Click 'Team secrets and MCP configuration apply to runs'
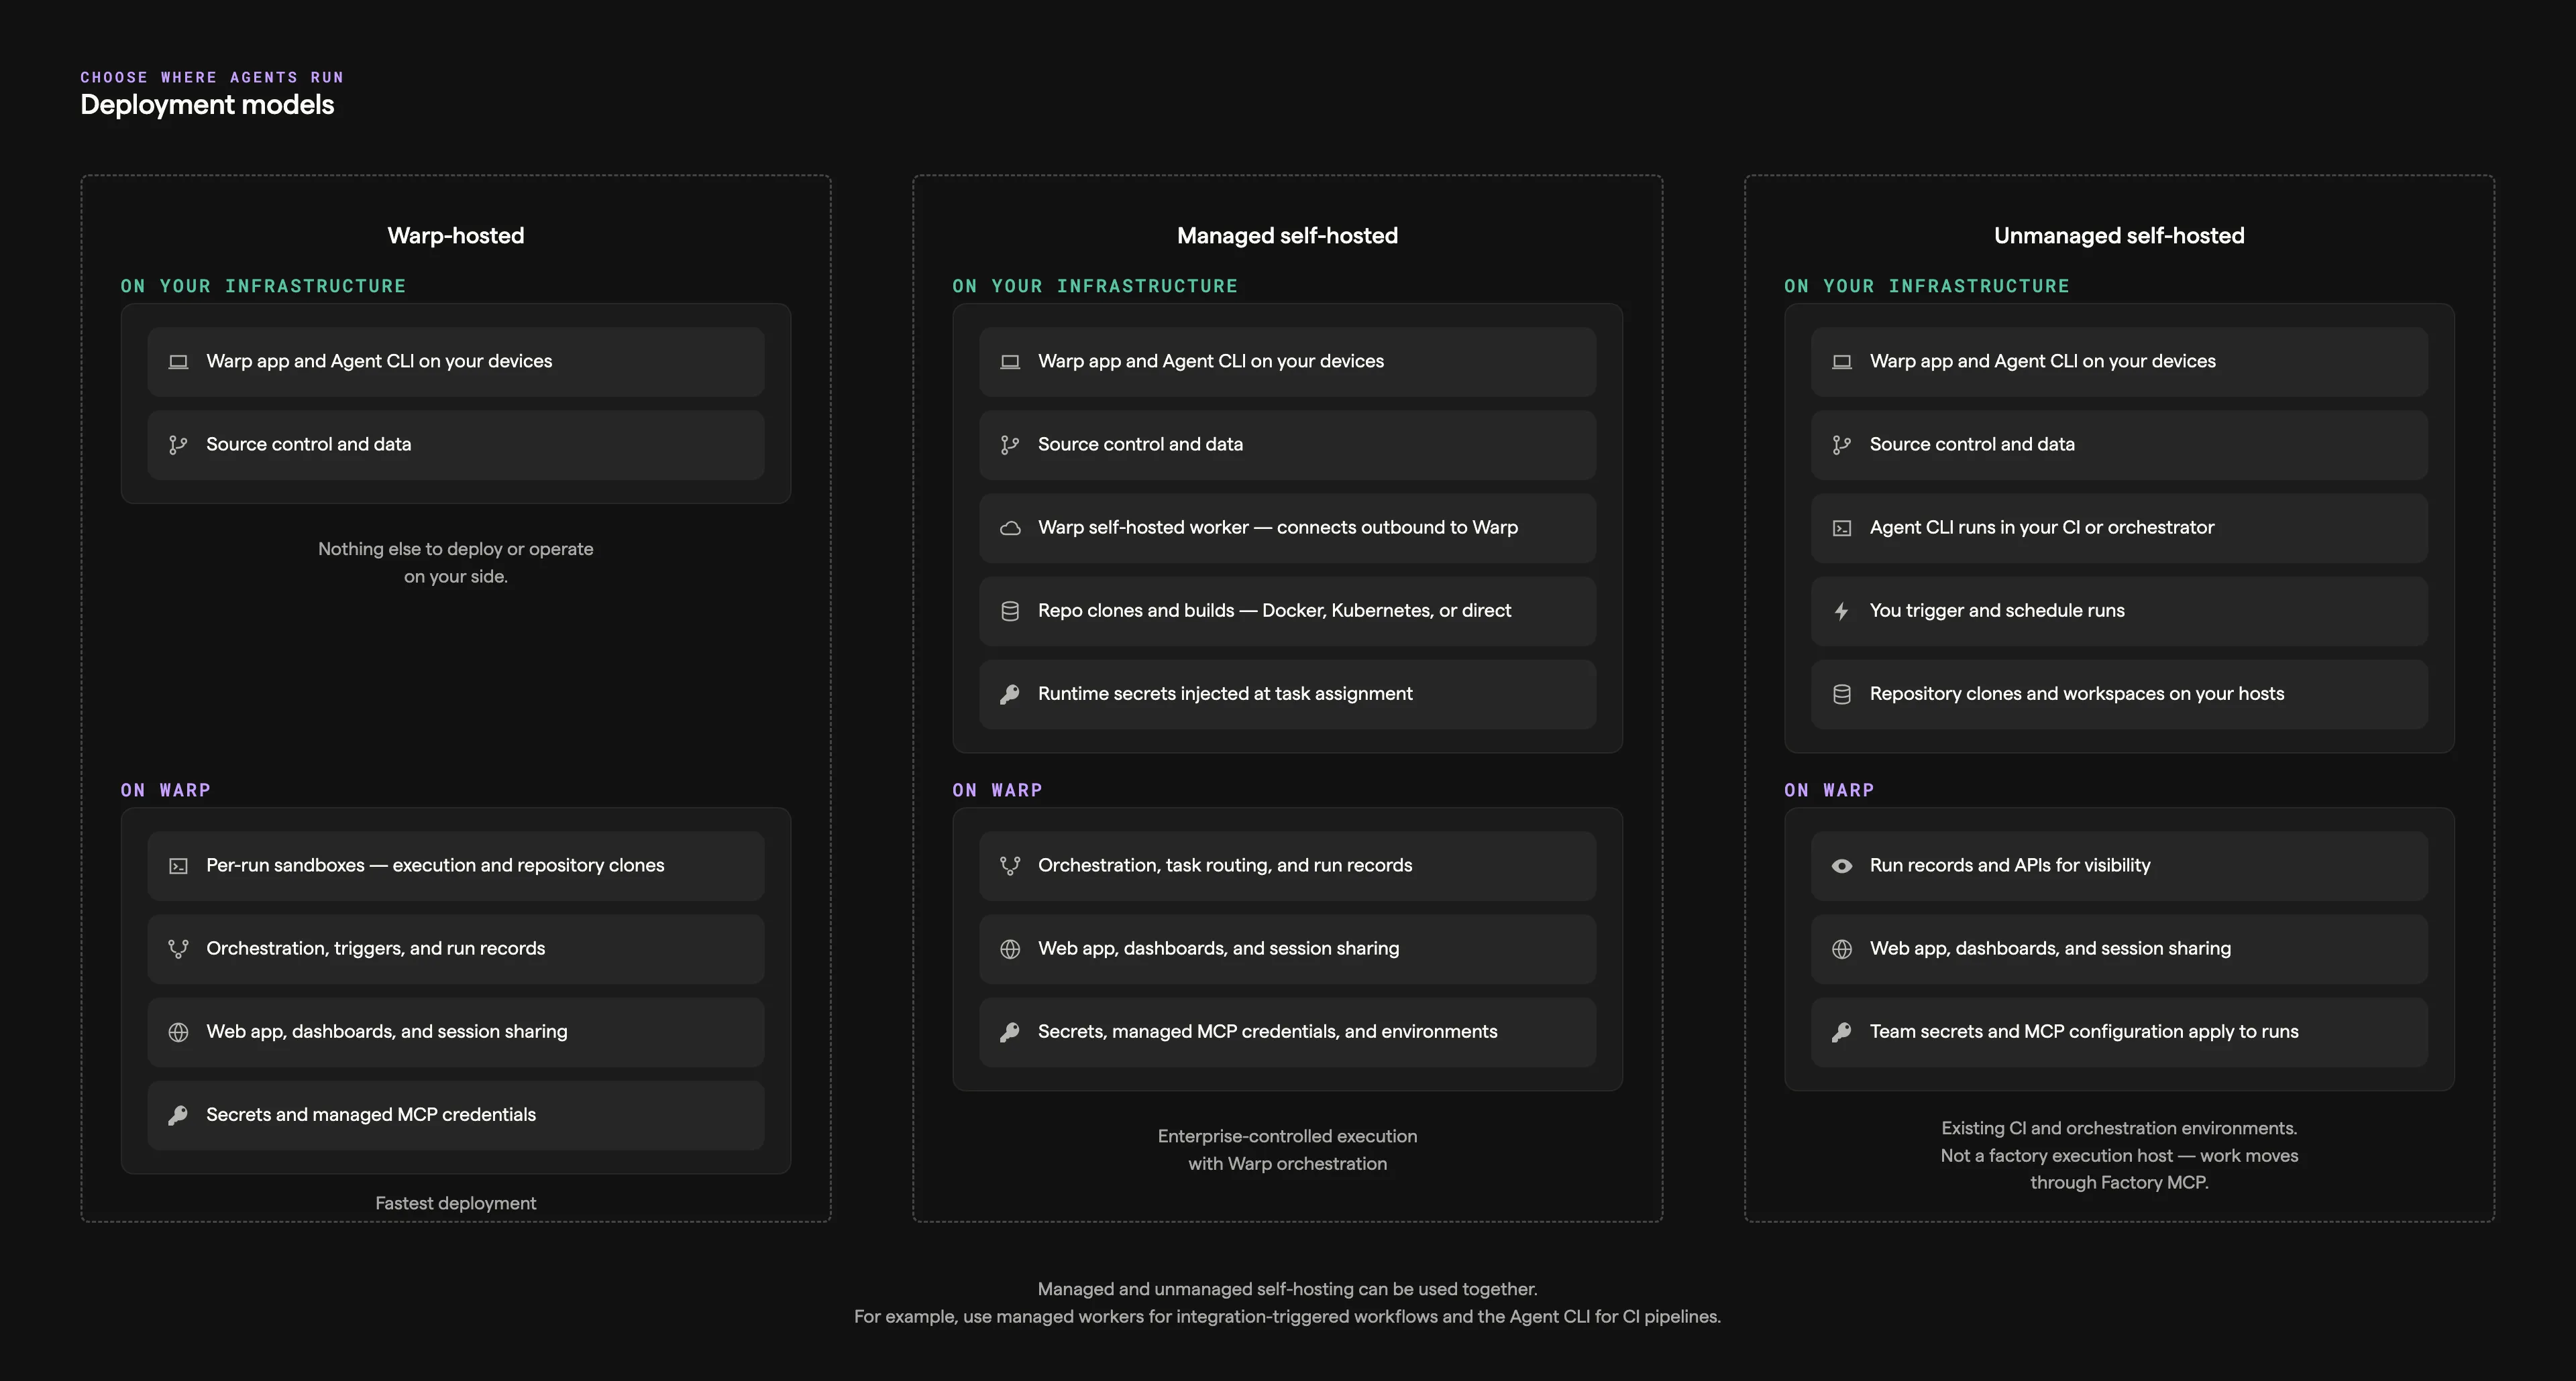2576x1381 pixels. pyautogui.click(x=2084, y=1031)
